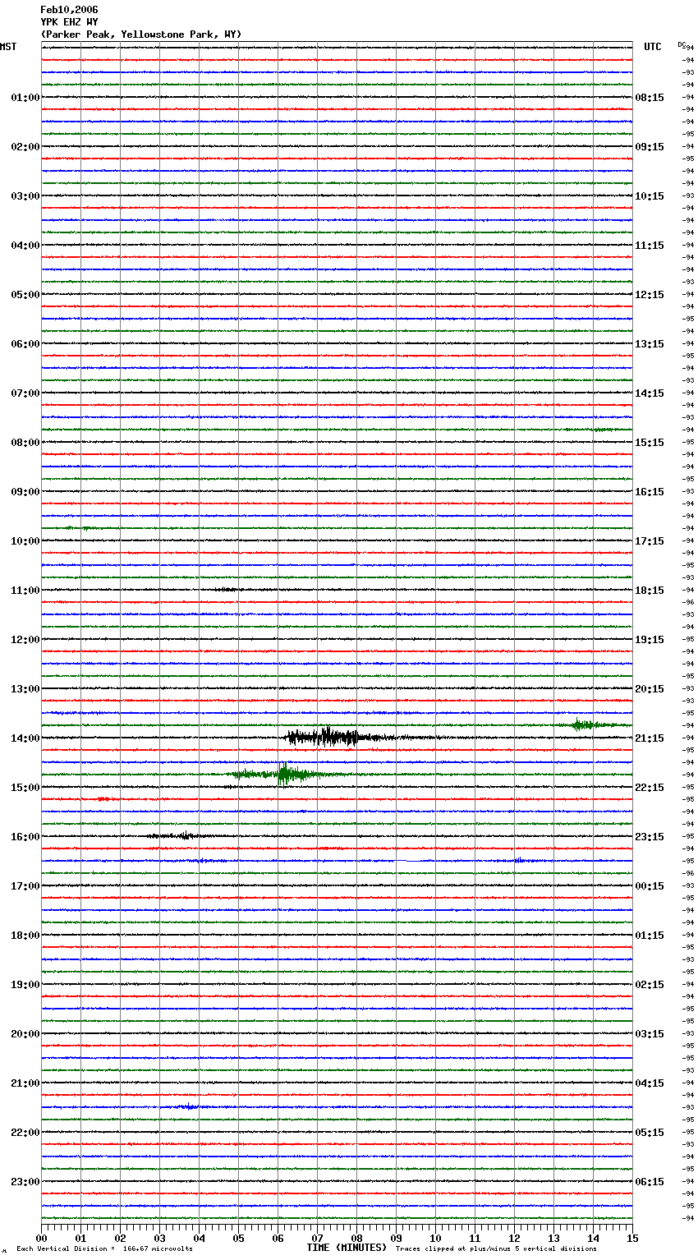698x1260 pixels.
Task: Select the 21:00 MST time label
Action: pyautogui.click(x=25, y=1083)
